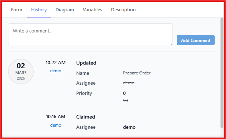Select the 10:22 AM timestamp
The width and height of the screenshot is (226, 139).
coord(56,63)
